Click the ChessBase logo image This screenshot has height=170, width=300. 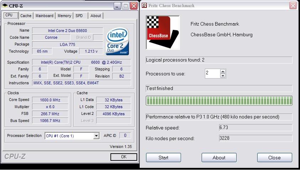pyautogui.click(x=163, y=32)
